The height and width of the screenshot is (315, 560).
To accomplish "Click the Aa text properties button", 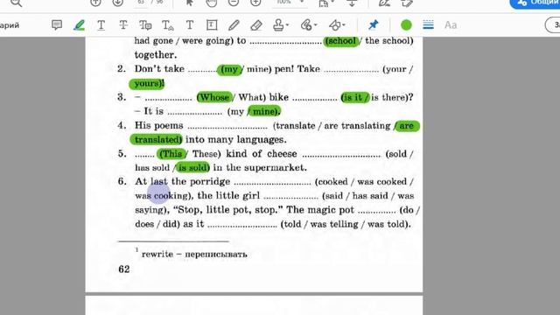I will [451, 25].
